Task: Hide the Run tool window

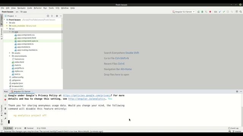Action: [241, 91]
